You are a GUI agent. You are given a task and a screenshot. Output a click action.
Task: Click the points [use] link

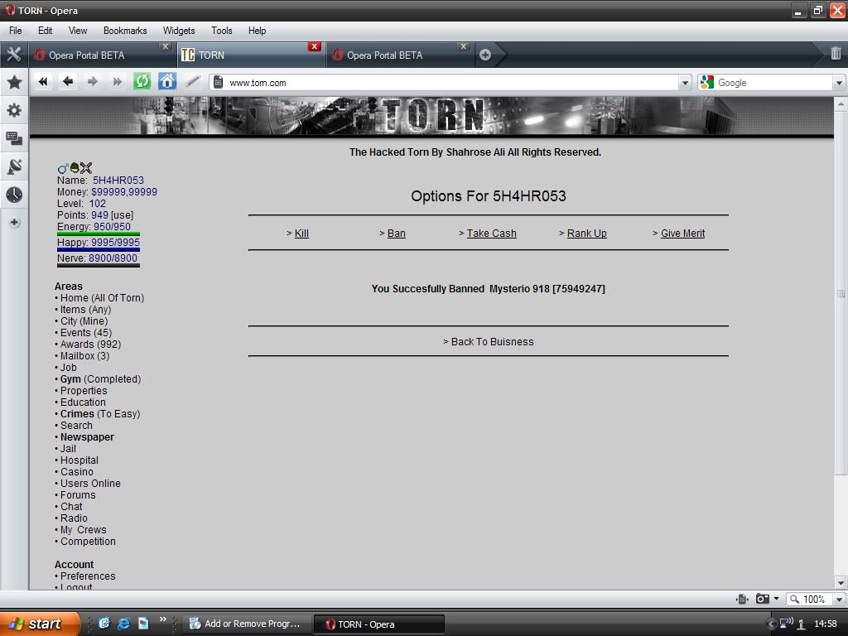pyautogui.click(x=123, y=215)
